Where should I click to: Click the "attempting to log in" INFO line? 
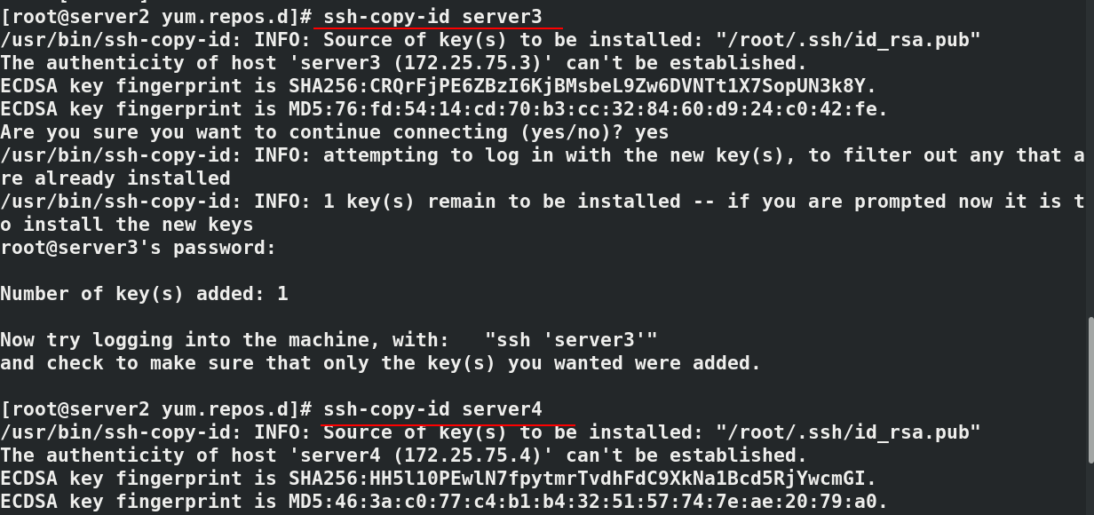point(542,166)
